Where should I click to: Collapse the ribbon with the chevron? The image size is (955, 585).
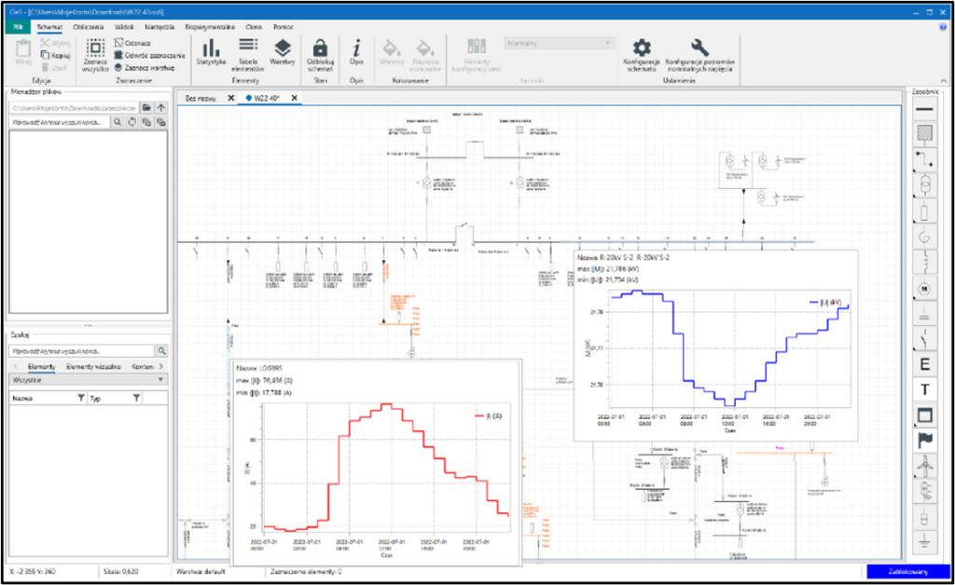click(944, 81)
